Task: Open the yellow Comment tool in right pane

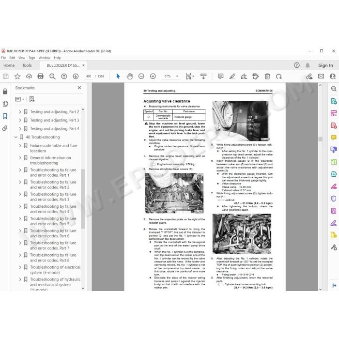Action: [334, 138]
